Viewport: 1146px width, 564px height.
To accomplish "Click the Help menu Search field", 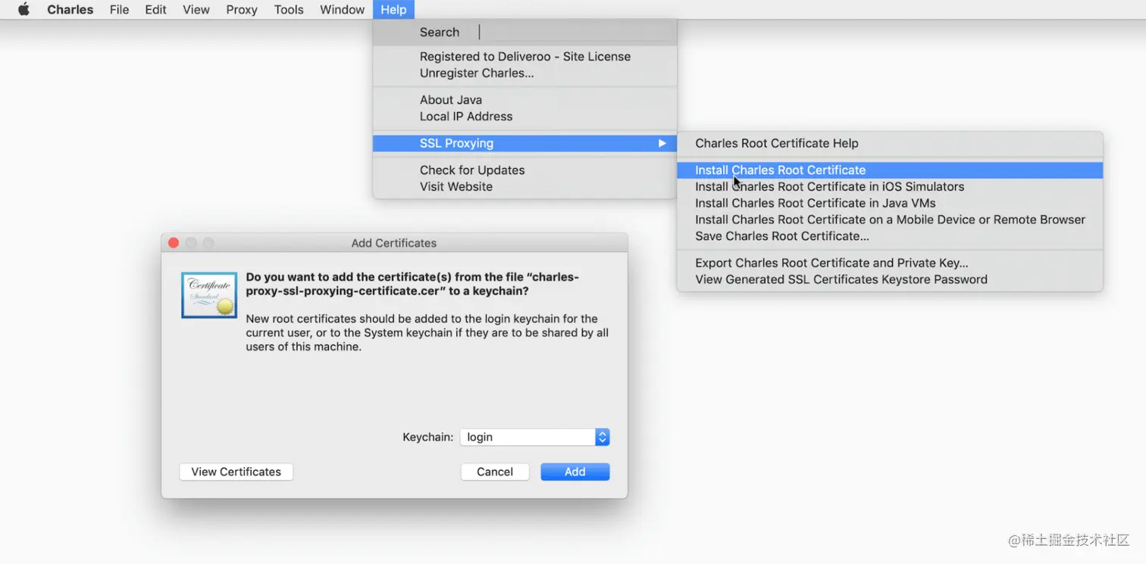I will point(576,32).
